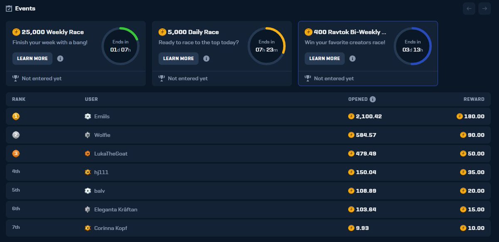Screen dimensions: 499x242
Task: Click Learn More on Daily Race card
Action: click(178, 59)
